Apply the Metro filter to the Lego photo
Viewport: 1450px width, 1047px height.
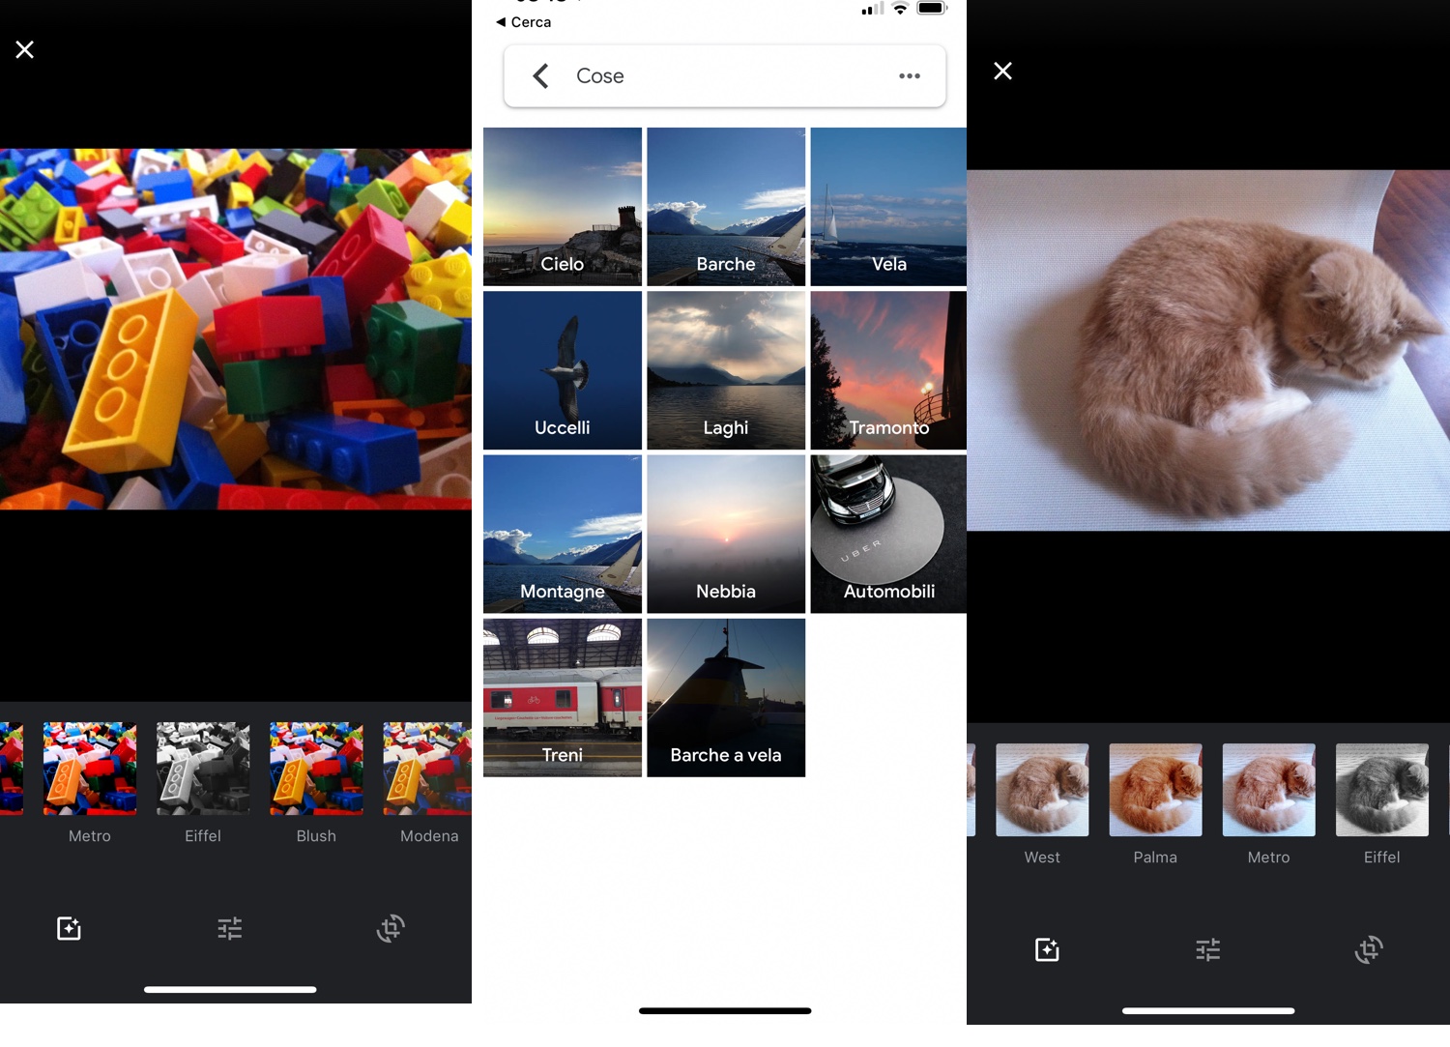click(89, 767)
